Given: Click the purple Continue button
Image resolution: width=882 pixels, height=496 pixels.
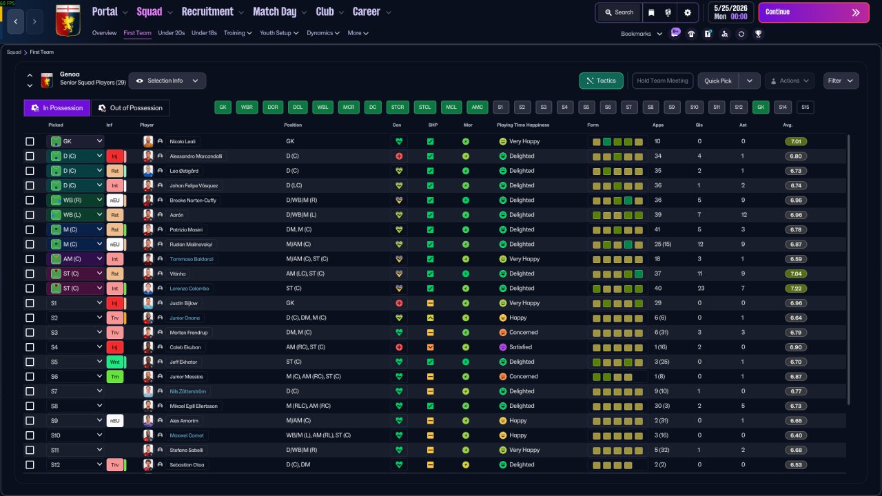Looking at the screenshot, I should (814, 12).
